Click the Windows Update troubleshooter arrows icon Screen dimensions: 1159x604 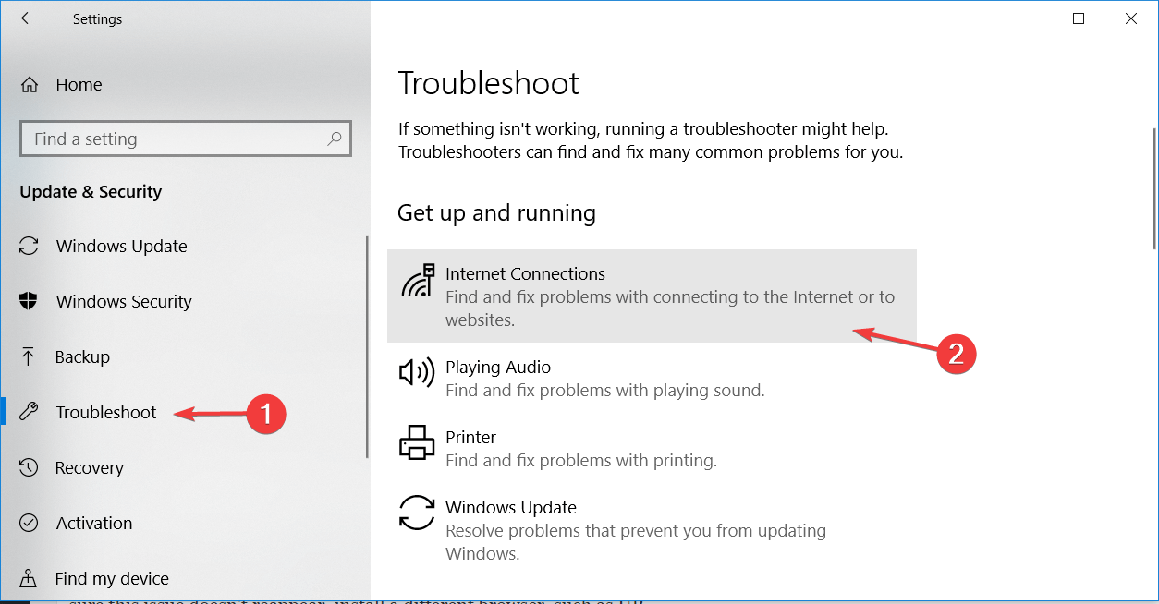(416, 513)
